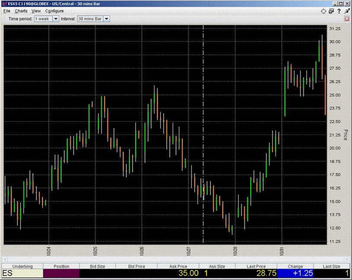The image size is (352, 280).
Task: Click the 31.25 price axis label
Action: tap(335, 29)
